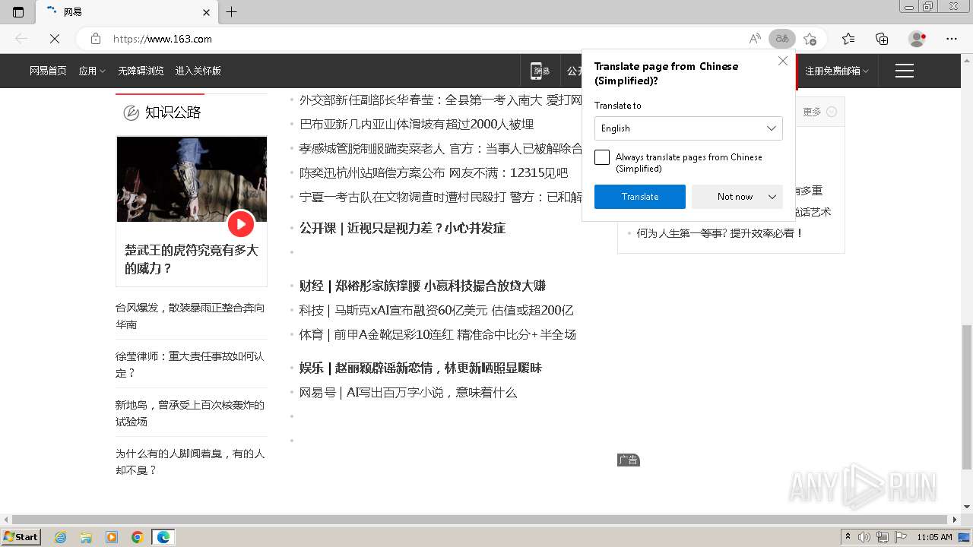Show hidden tray icons arrow

(x=848, y=537)
